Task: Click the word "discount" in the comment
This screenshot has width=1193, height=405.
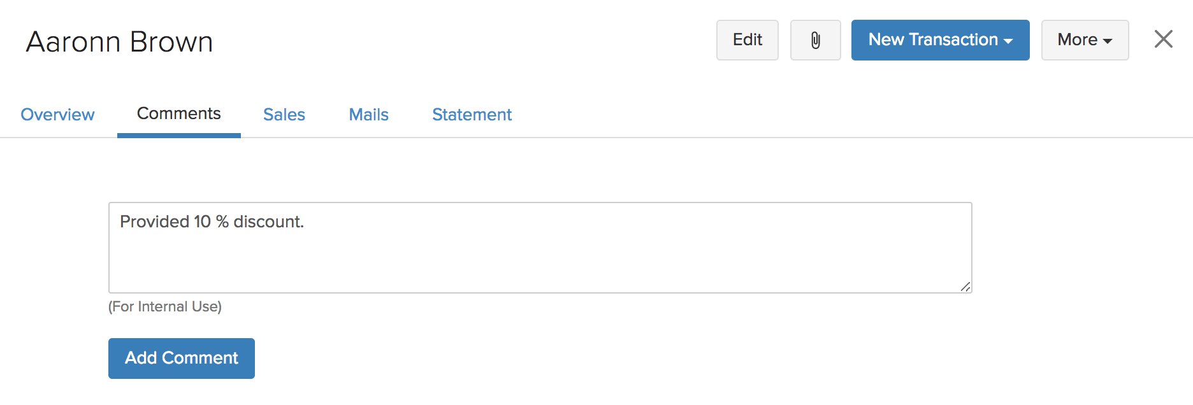Action: [x=267, y=222]
